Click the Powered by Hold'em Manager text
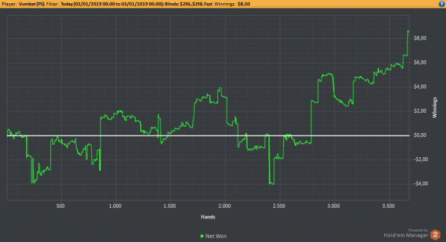The width and height of the screenshot is (446, 242). coord(406,233)
